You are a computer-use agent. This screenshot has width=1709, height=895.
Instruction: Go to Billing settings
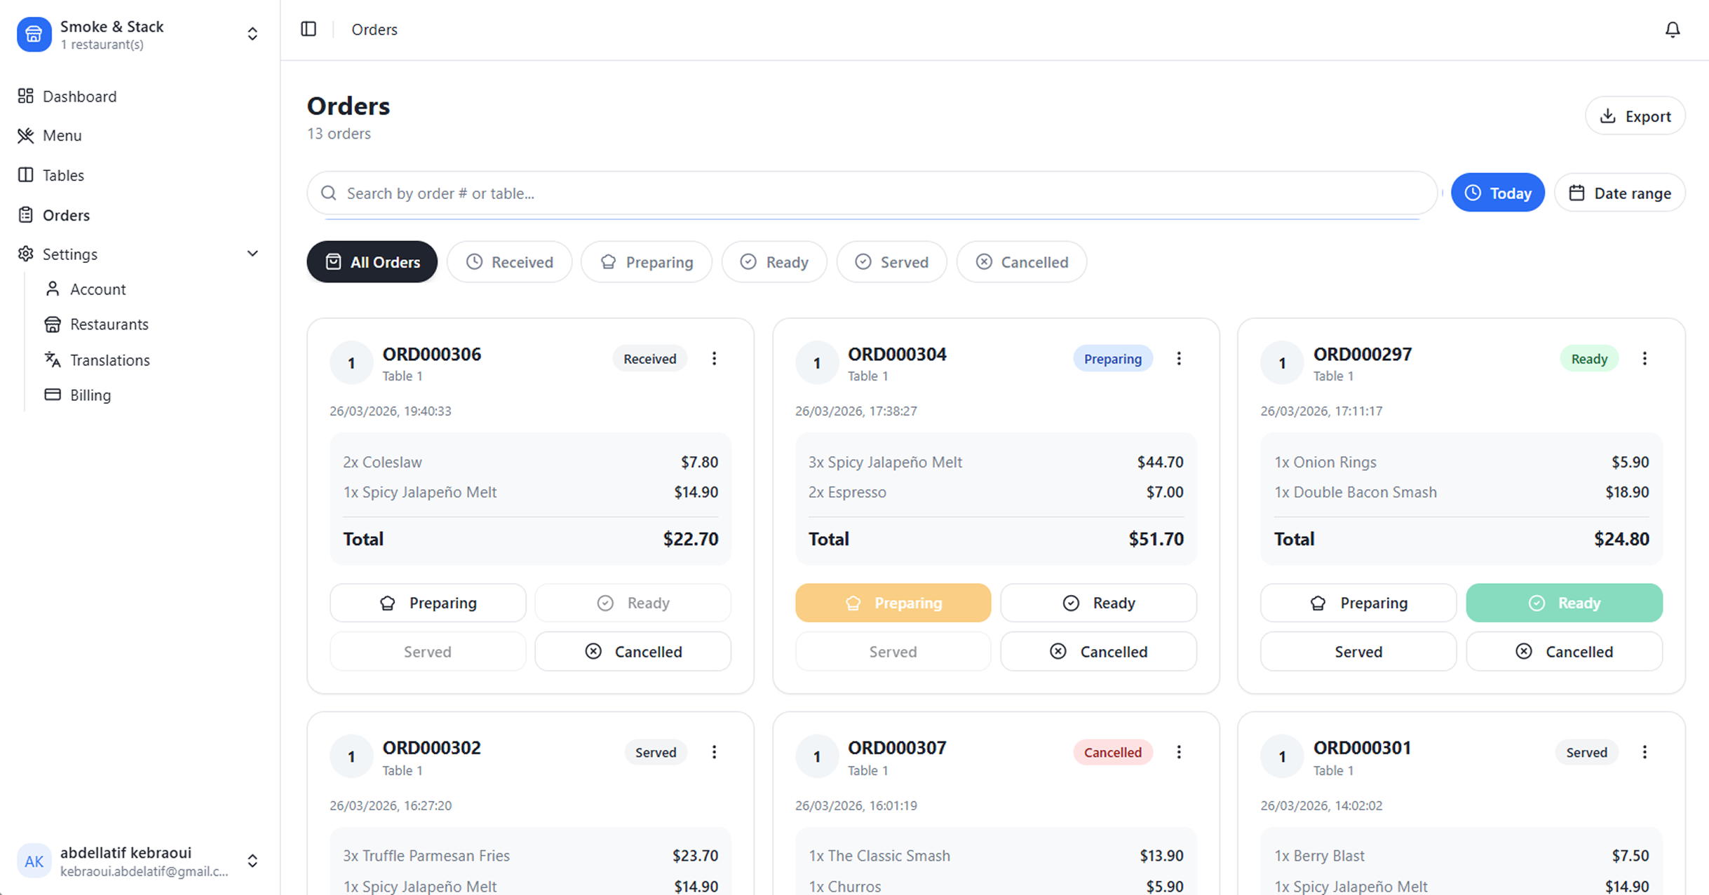[90, 395]
